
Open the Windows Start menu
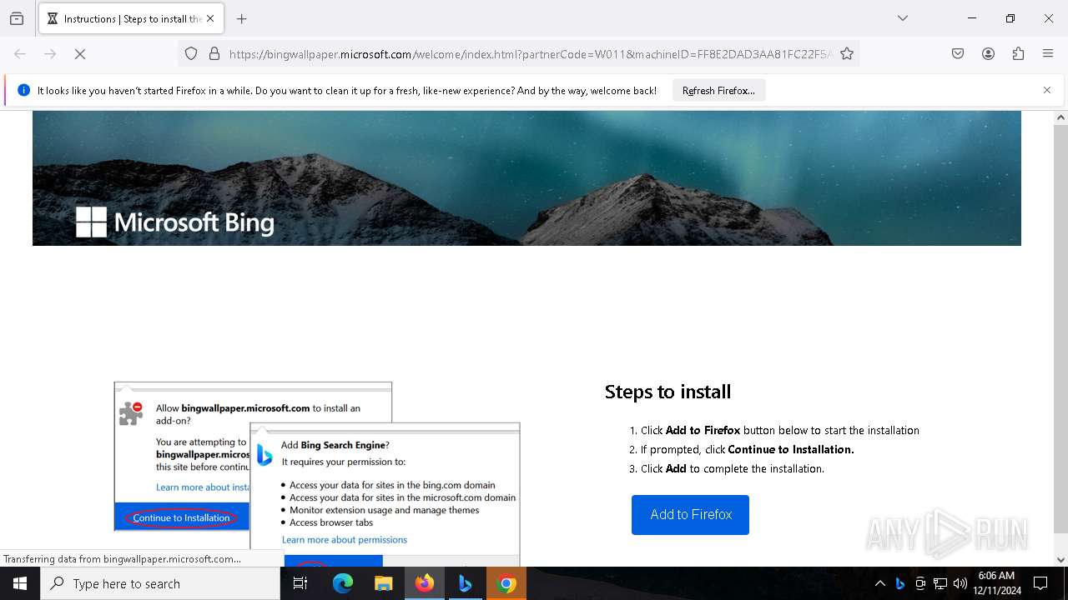[20, 583]
